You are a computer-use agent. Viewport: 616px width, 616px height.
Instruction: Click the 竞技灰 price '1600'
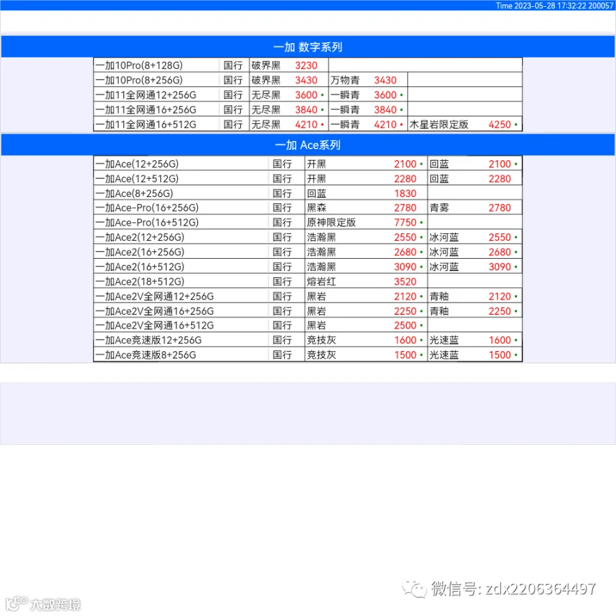405,339
